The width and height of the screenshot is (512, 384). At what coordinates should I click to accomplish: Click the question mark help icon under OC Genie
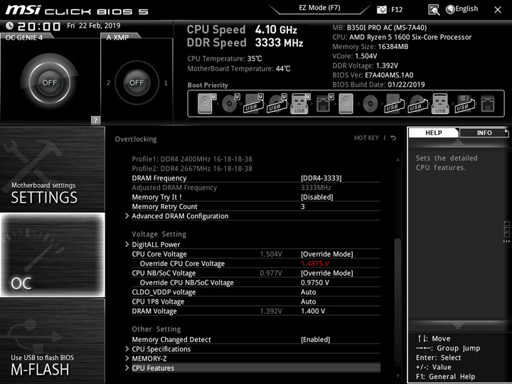tap(95, 120)
